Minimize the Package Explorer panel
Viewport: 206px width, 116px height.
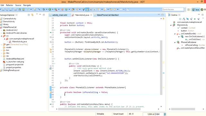click(40, 15)
